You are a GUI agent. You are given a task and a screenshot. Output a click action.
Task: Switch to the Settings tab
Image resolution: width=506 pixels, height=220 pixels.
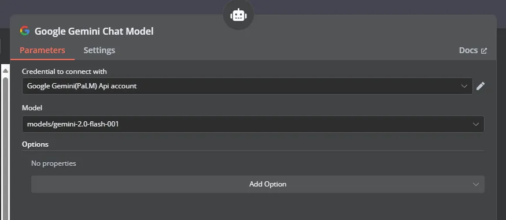tap(99, 50)
